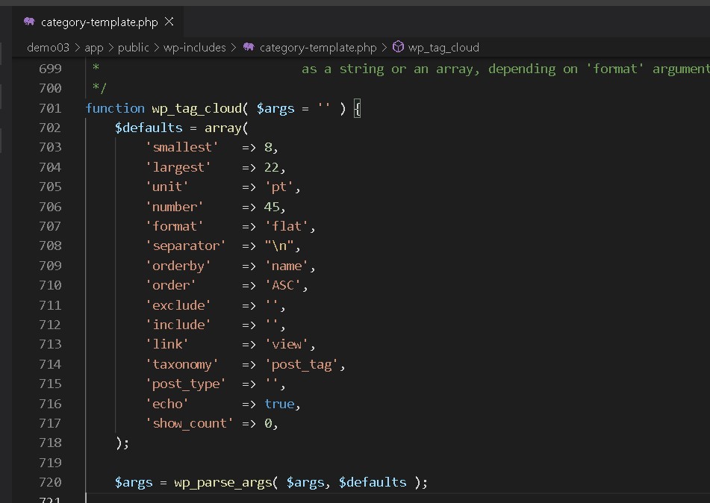Click the cube symbol icon before wp_tag_cloud

(x=398, y=47)
